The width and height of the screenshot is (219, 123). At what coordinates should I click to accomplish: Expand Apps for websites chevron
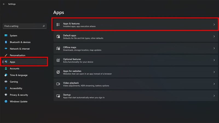(214, 72)
